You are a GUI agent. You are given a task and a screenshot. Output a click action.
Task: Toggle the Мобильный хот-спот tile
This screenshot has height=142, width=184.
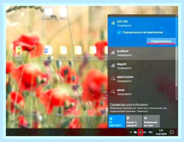(151, 121)
